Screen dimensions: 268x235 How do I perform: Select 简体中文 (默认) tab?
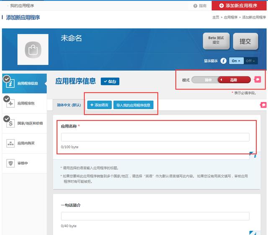69,105
